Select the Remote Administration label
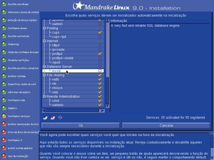Image resolution: width=214 pixels, height=160 pixels. (x=63, y=96)
